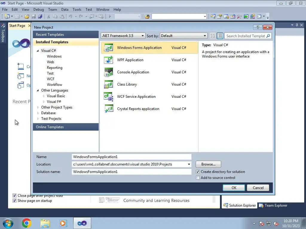Image resolution: width=306 pixels, height=229 pixels.
Task: Click the Search Installed Templates field
Action: [x=246, y=36]
